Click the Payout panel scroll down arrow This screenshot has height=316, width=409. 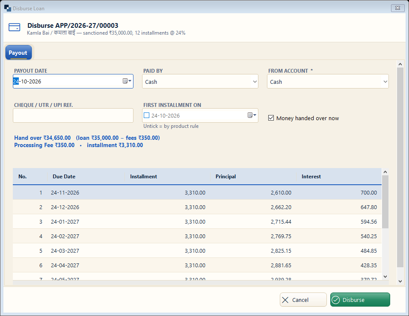tap(400, 281)
